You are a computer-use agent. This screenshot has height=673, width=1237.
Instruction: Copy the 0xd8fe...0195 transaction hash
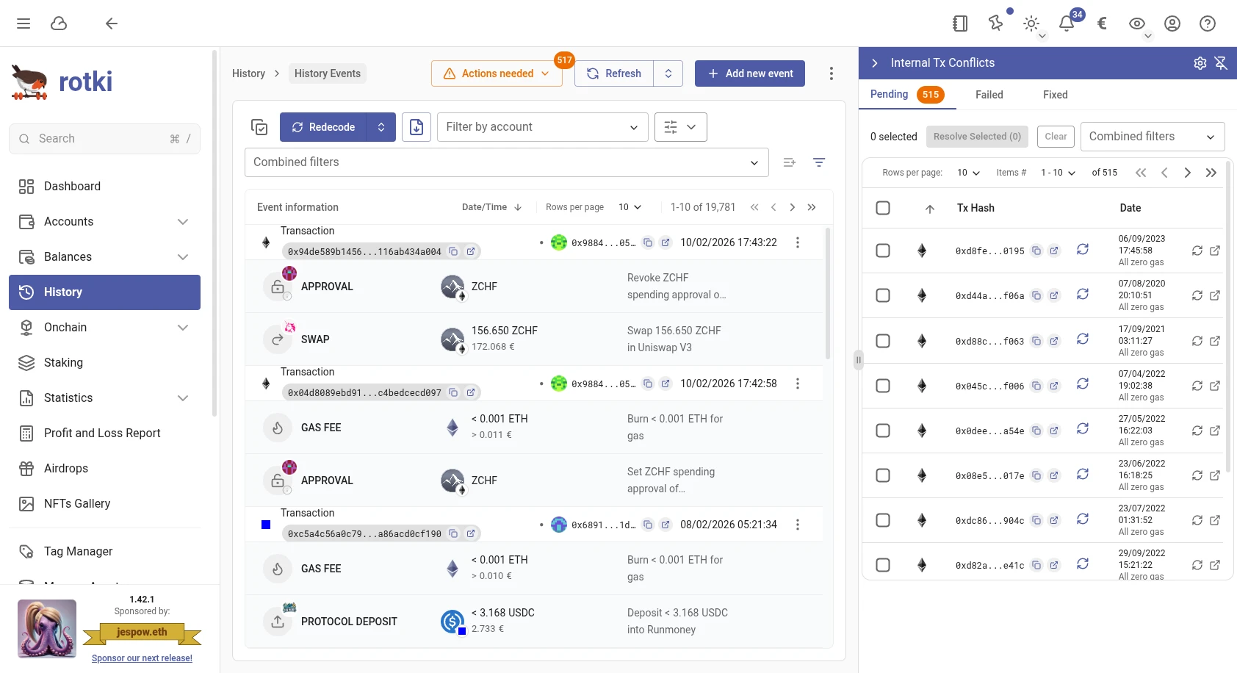point(1036,251)
